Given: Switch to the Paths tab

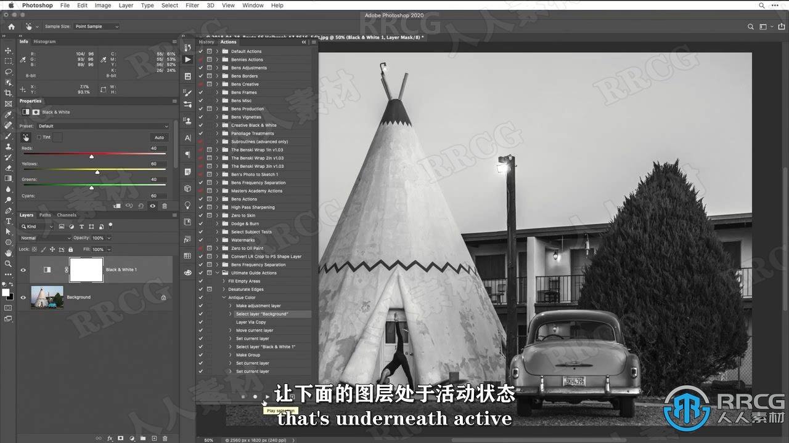Looking at the screenshot, I should 45,215.
